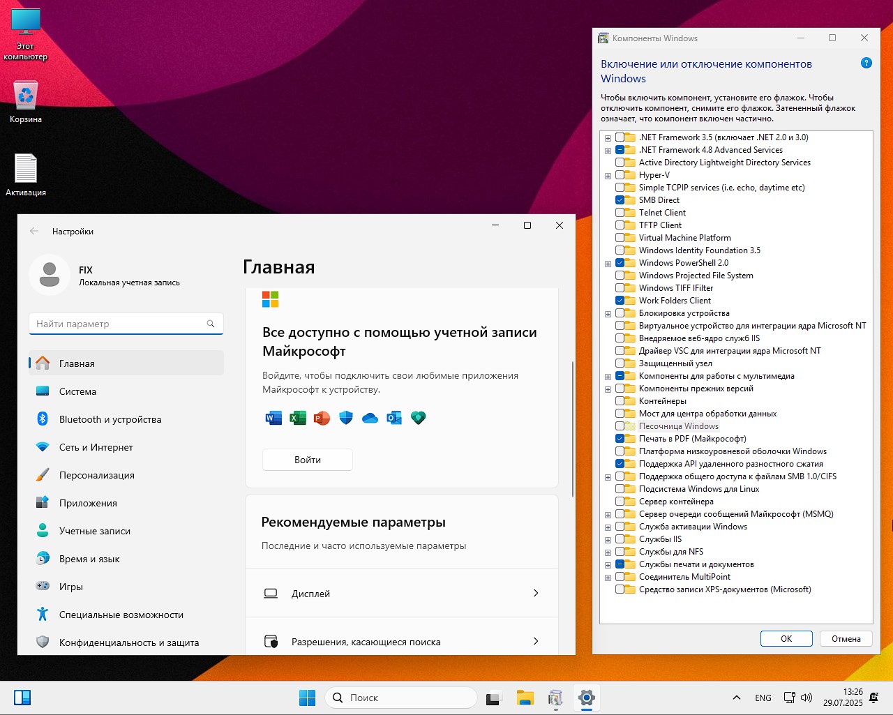Expand Windows PowerShell 2.0 node

pos(608,264)
